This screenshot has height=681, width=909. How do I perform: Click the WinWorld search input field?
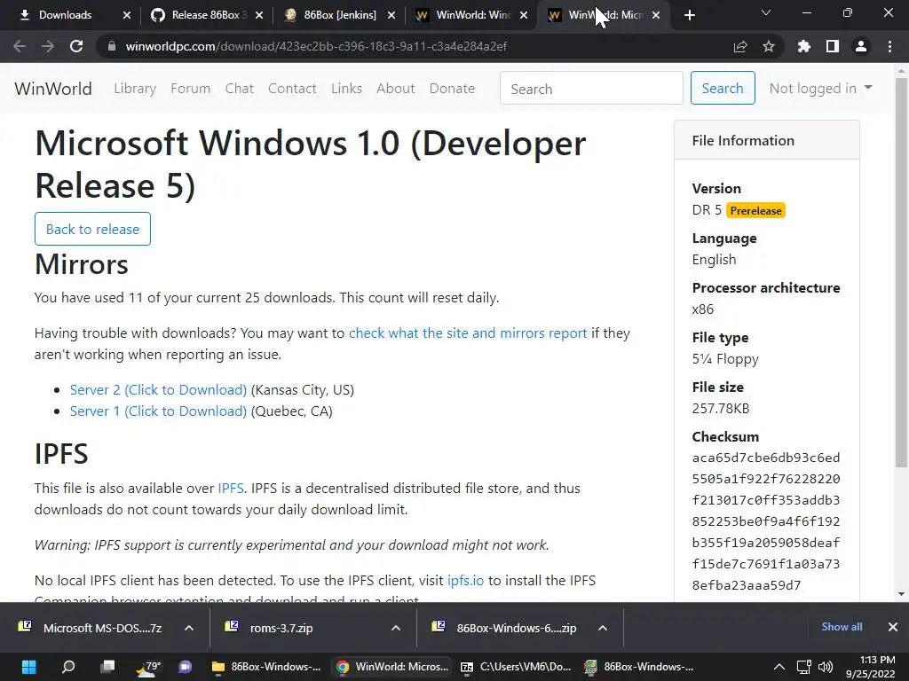(591, 88)
